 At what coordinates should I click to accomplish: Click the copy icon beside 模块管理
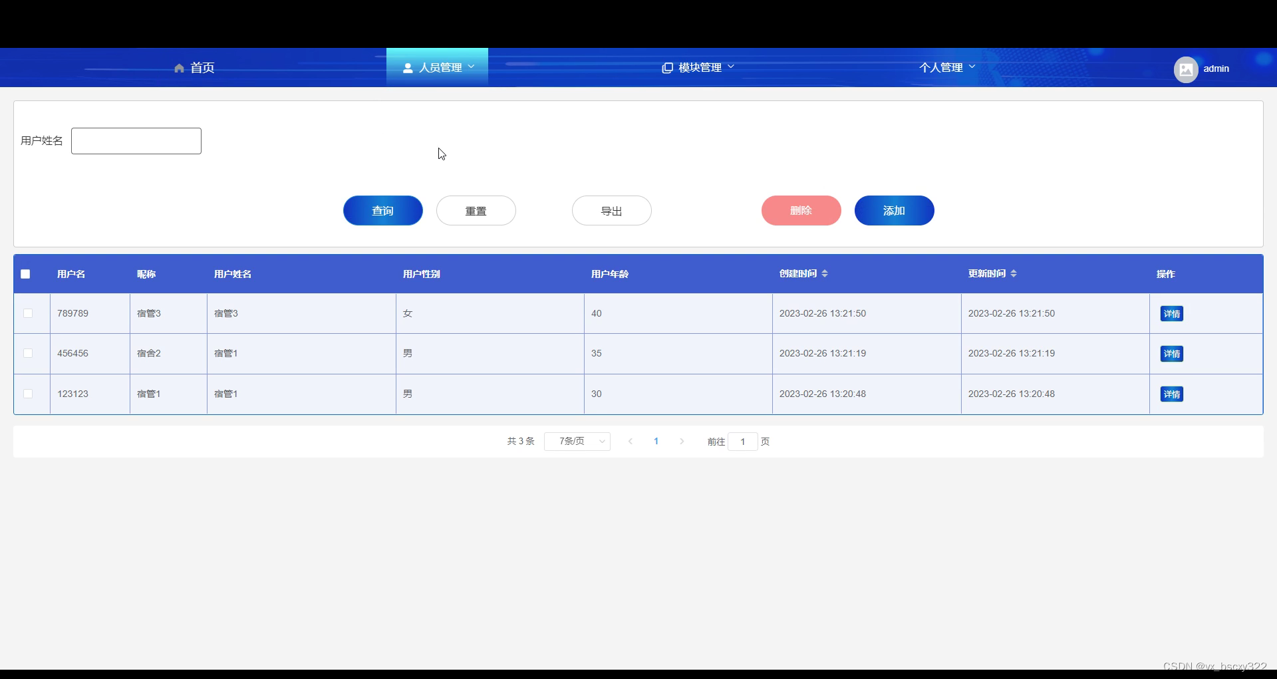pos(667,68)
